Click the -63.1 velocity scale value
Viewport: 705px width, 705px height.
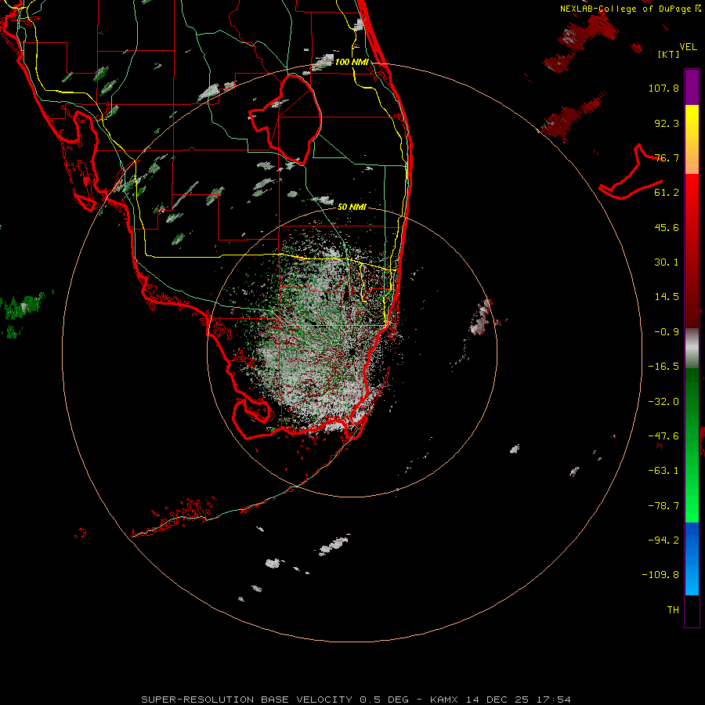coord(663,471)
